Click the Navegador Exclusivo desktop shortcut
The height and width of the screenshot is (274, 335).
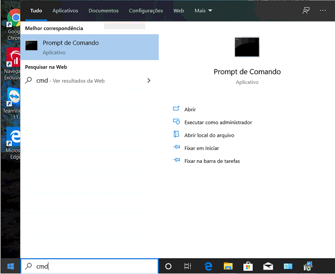tap(12, 64)
